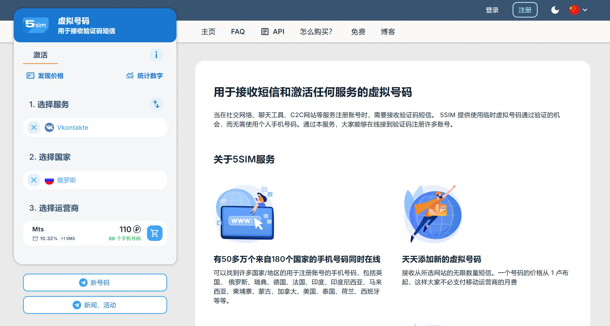Click the sort arrows next to 选择服务
Viewport: 610px width, 326px height.
click(156, 104)
